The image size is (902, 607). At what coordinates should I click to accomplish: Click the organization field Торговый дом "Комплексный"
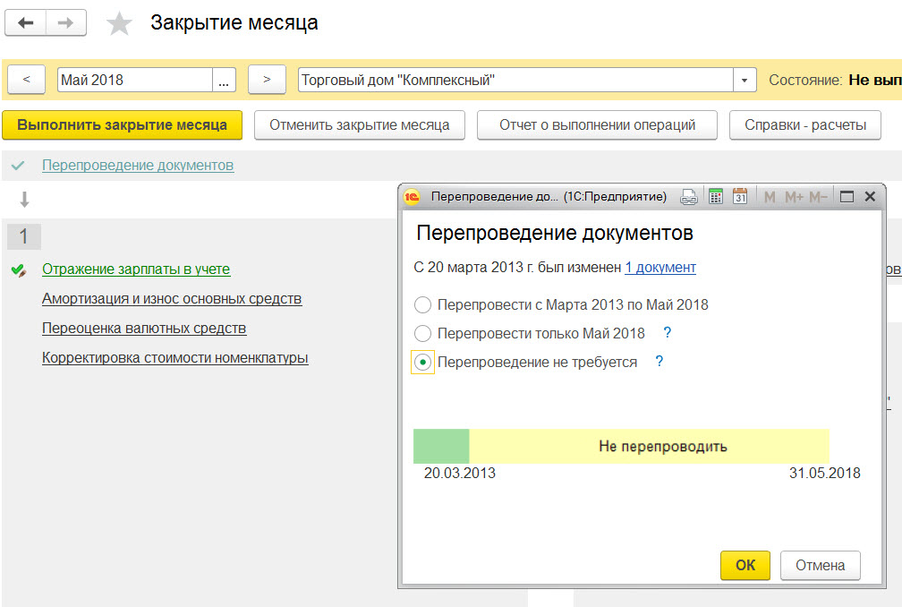tap(515, 80)
